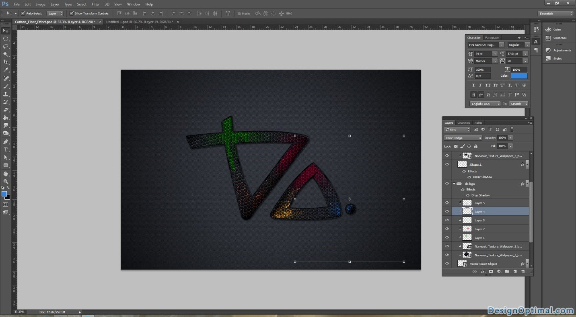Viewport: 576px width, 317px height.
Task: Toggle Auto-Select checkbox
Action: [23, 13]
